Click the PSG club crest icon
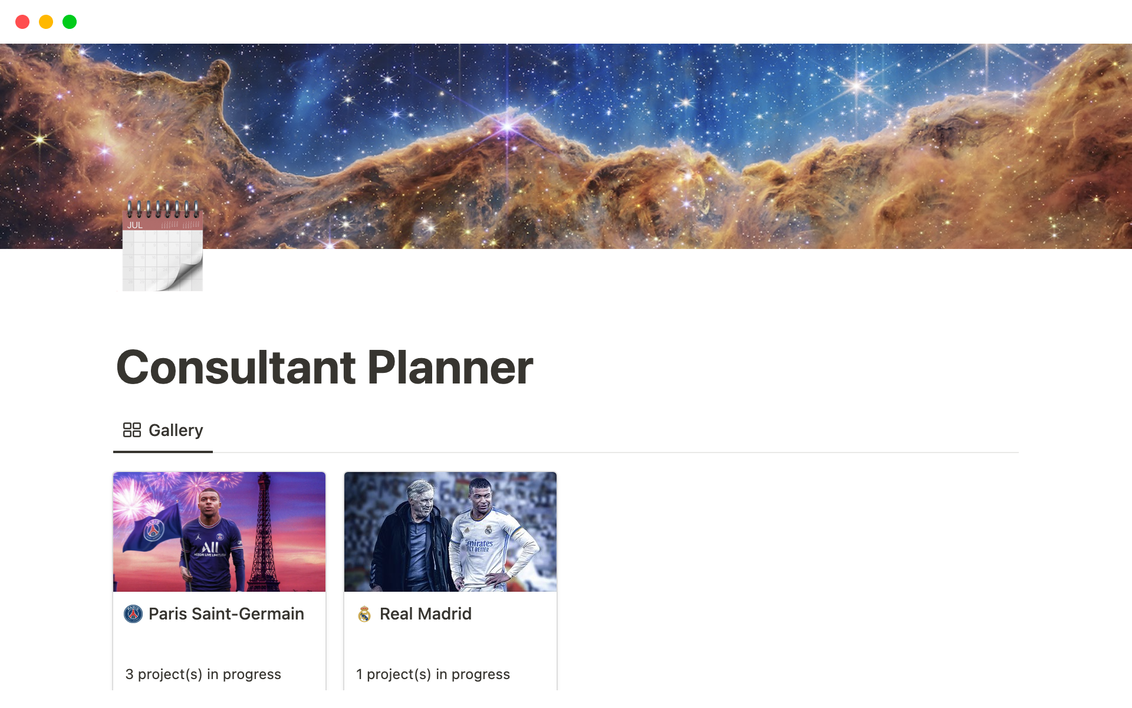This screenshot has height=708, width=1132. 133,614
